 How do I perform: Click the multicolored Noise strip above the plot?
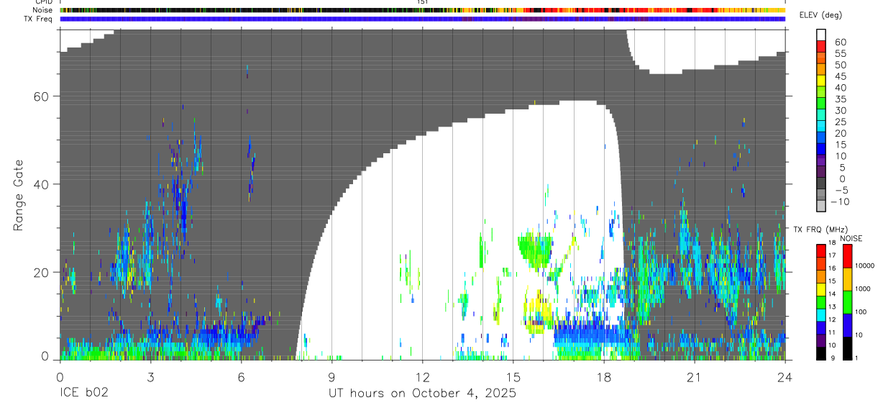[422, 10]
